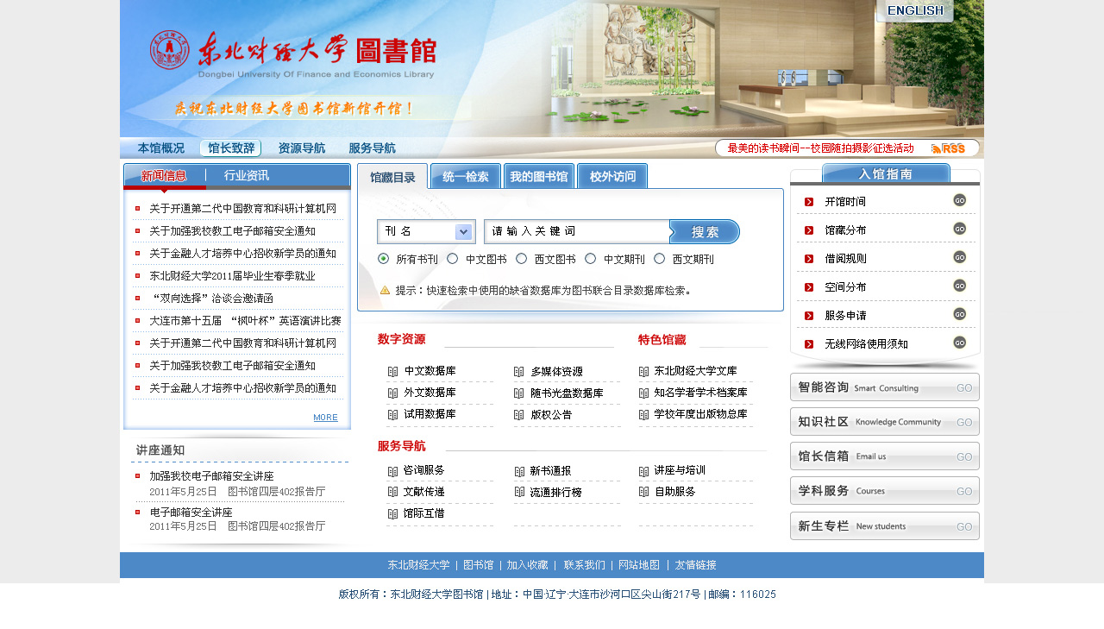Click the book icon next to 试用数据库
Image resolution: width=1104 pixels, height=629 pixels.
[x=393, y=415]
